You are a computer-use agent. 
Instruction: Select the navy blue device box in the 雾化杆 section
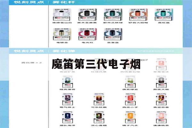click(x=113, y=34)
